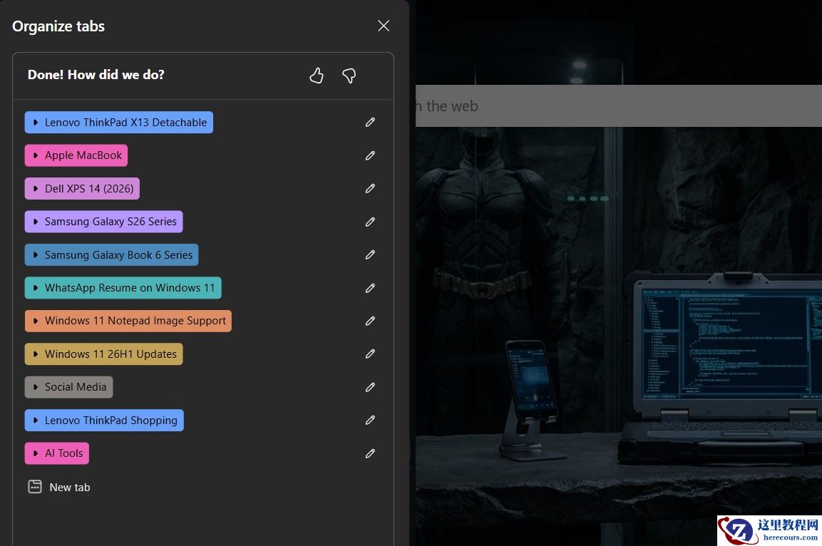Edit the WhatsApp Resume on Windows 11 group
The image size is (822, 546).
click(370, 288)
